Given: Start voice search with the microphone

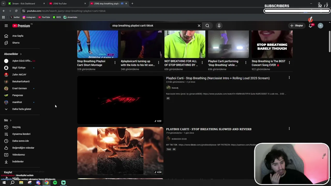Looking at the screenshot, I should (219, 26).
